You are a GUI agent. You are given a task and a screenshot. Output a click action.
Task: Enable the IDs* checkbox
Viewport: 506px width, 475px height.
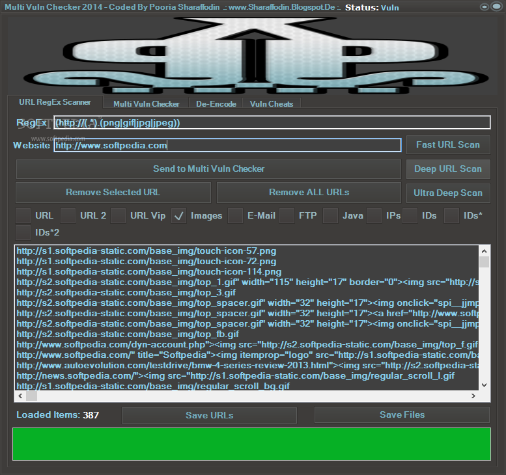[451, 216]
